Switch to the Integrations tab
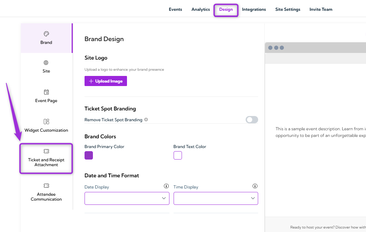This screenshot has width=366, height=232. (x=254, y=9)
